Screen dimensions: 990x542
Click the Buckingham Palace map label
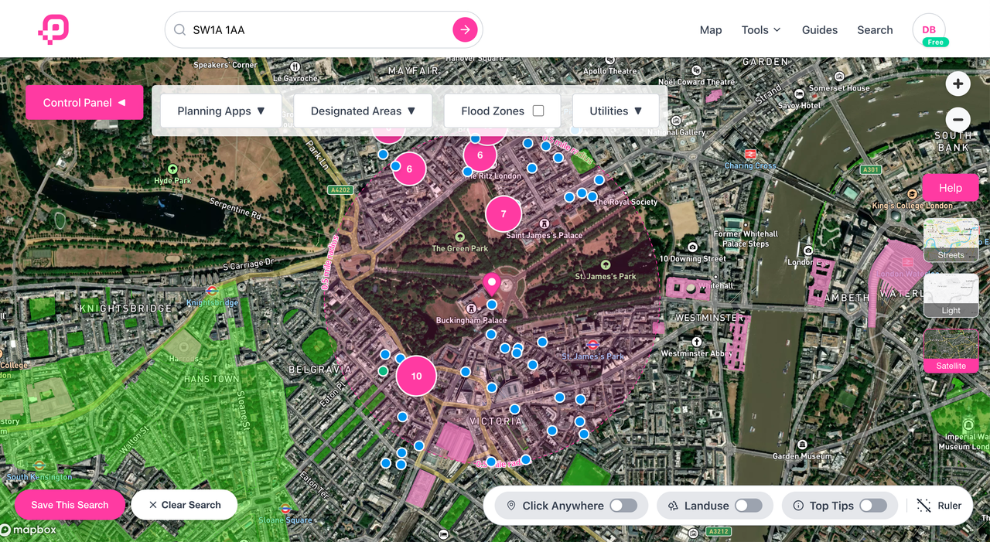[472, 320]
